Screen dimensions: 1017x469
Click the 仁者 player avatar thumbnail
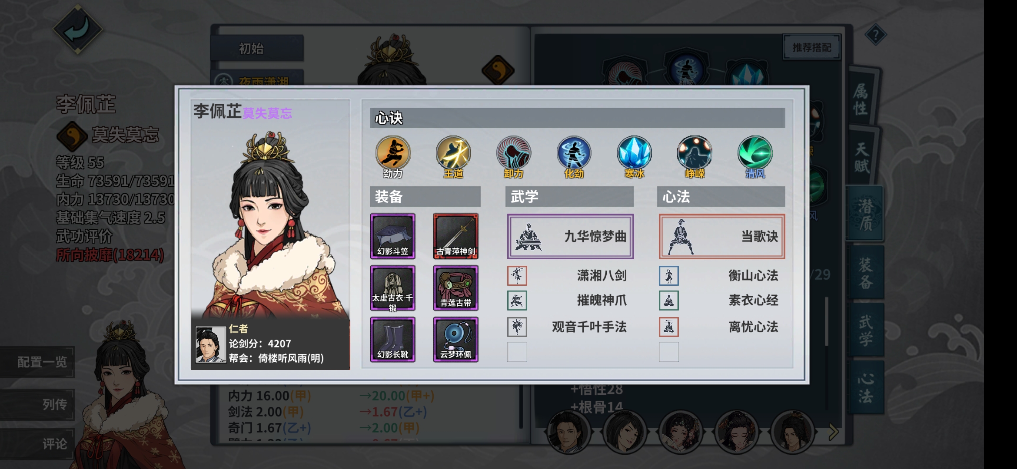click(210, 344)
